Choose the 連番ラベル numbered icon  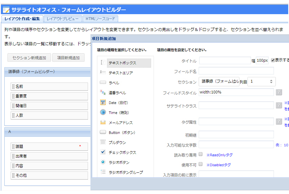point(103,92)
